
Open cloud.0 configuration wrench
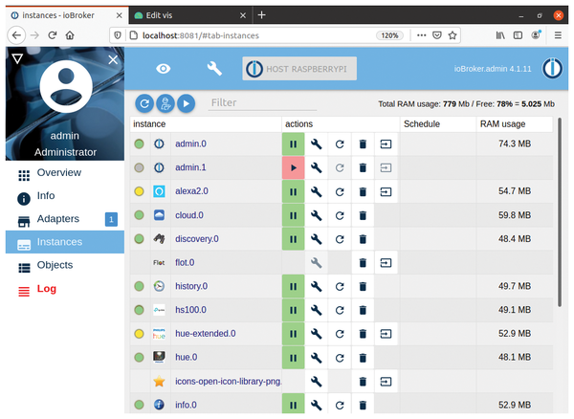[317, 215]
